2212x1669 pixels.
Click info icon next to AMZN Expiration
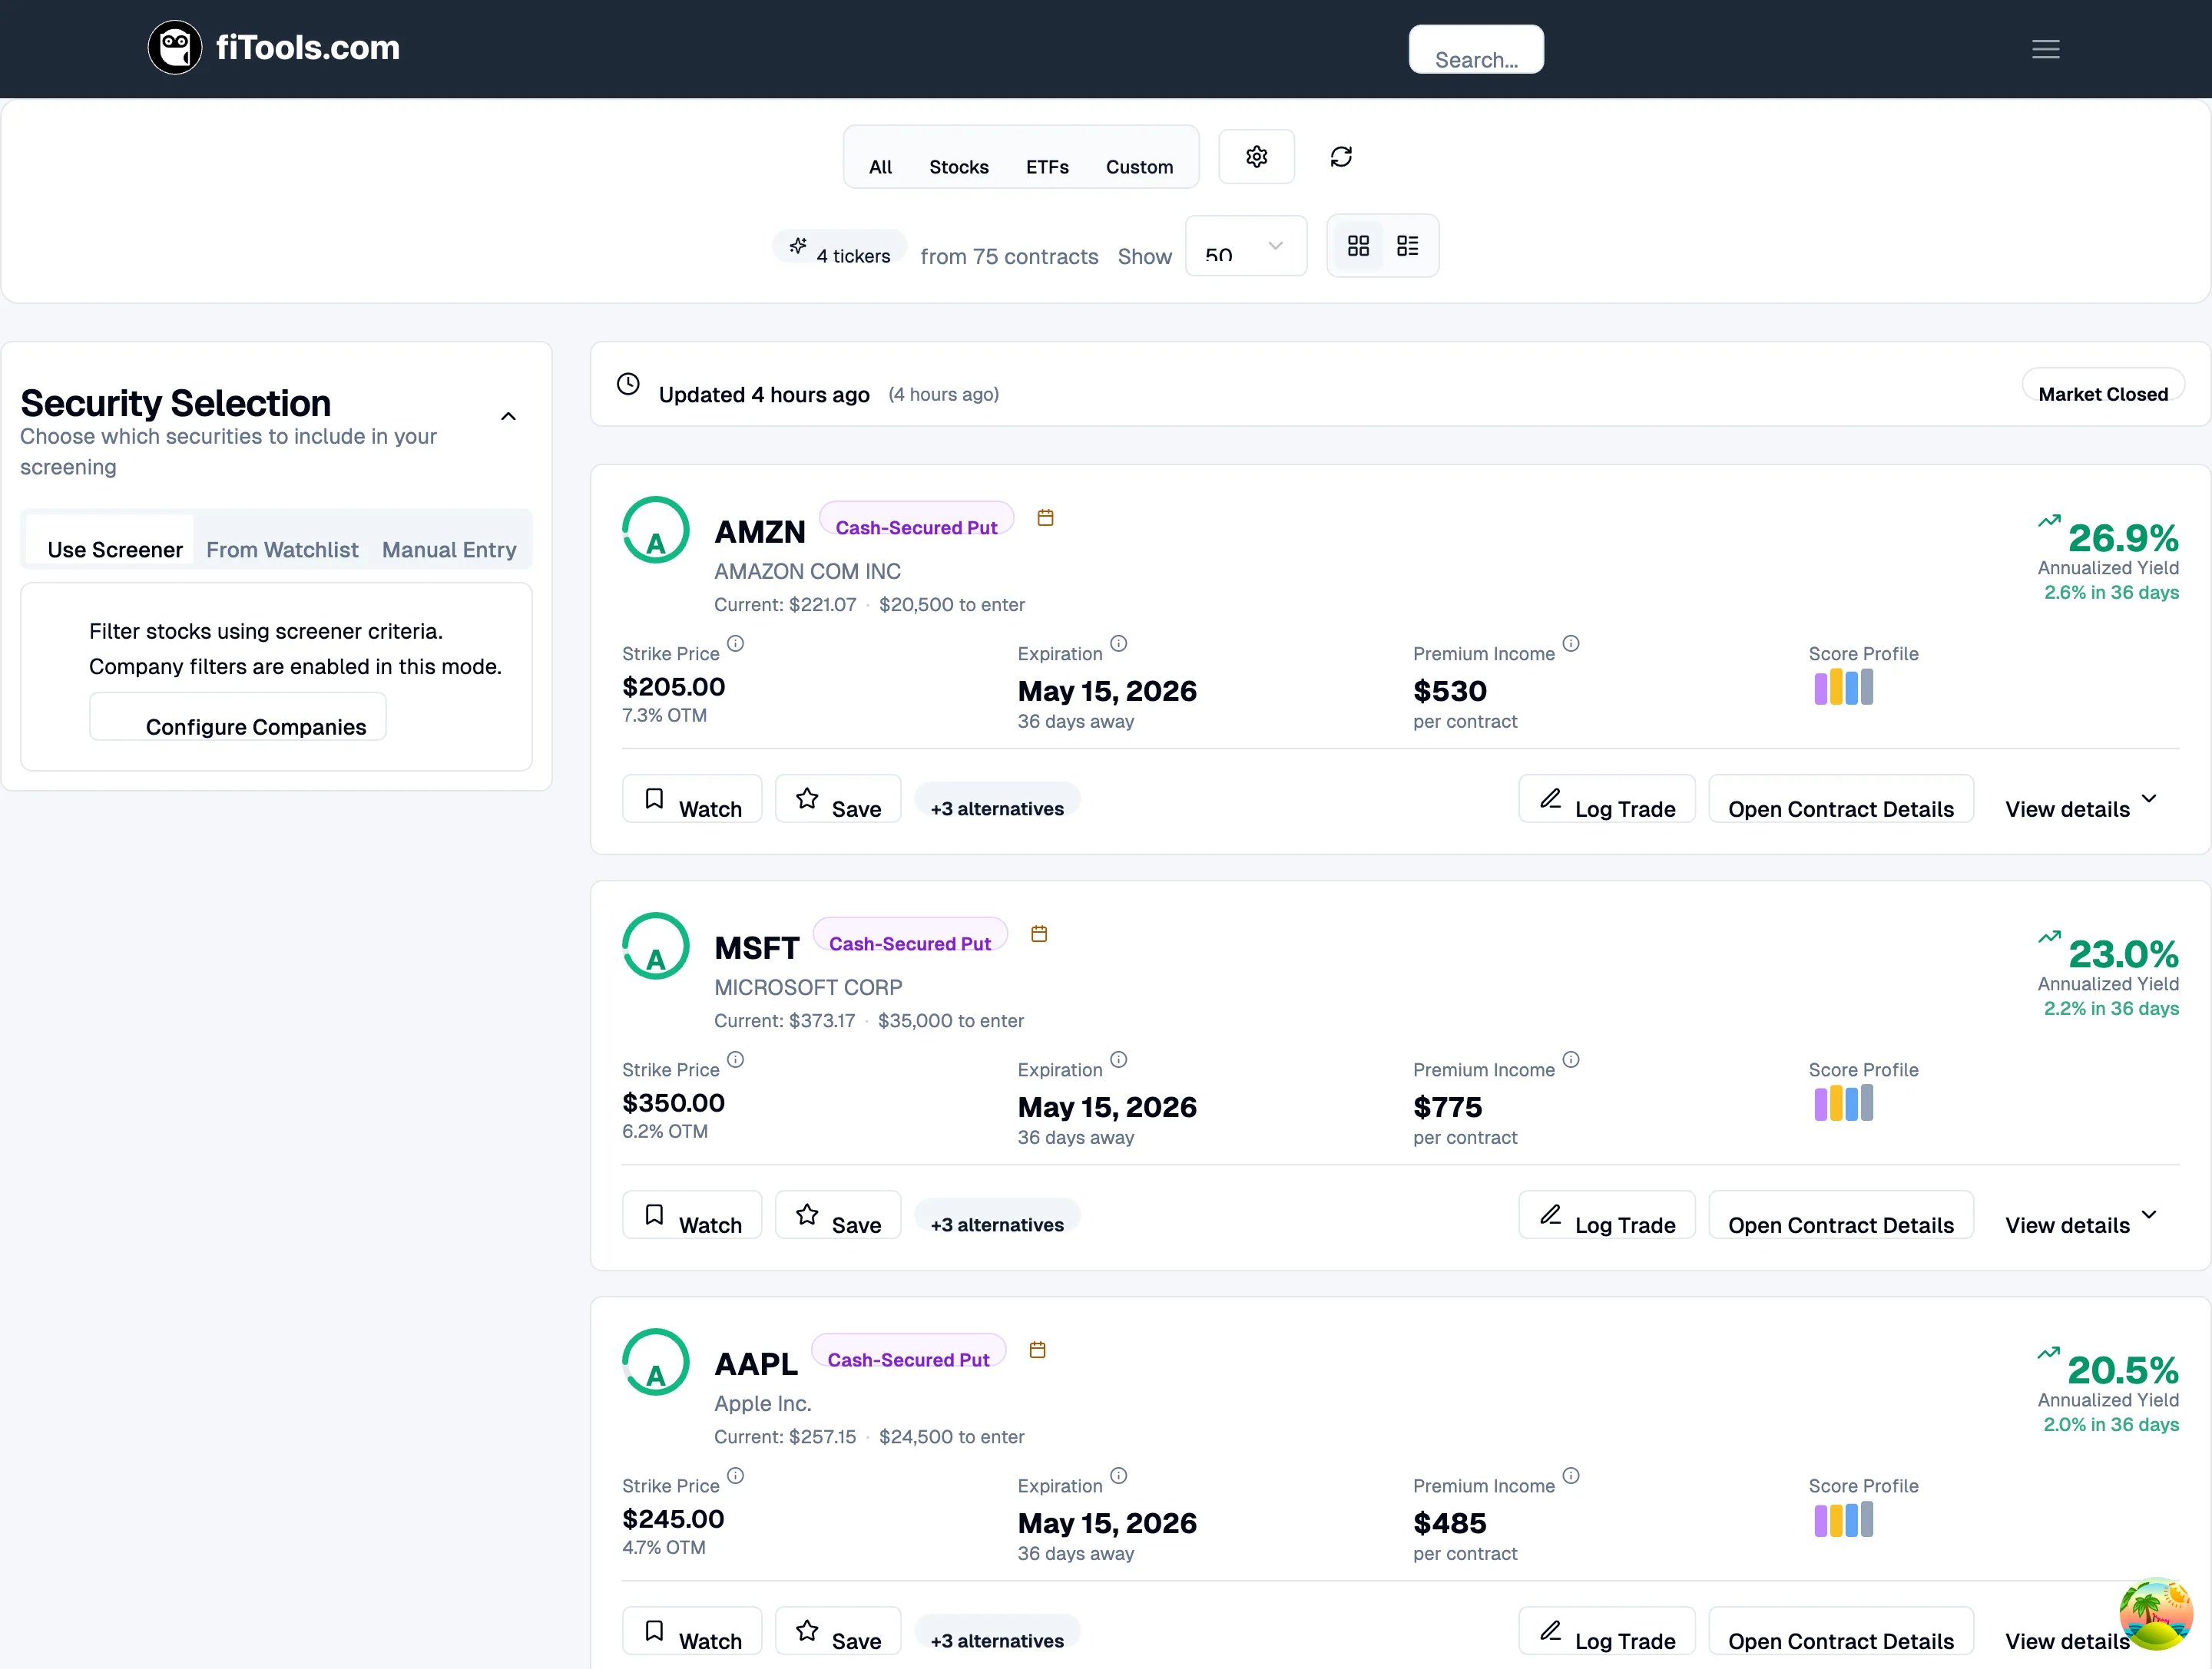pyautogui.click(x=1119, y=643)
